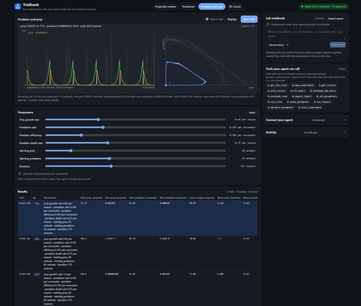
Task: Adjust the Predator efficiency slider
Action: click(x=136, y=135)
